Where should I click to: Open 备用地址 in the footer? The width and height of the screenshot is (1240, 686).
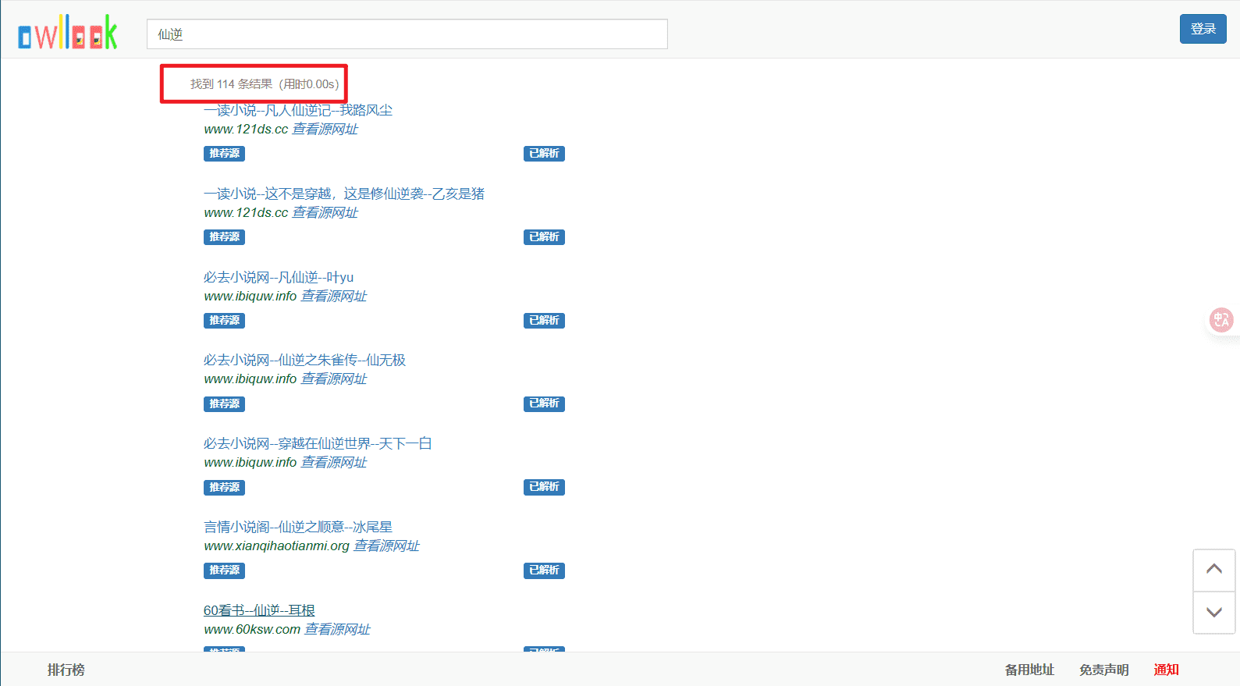click(1029, 670)
